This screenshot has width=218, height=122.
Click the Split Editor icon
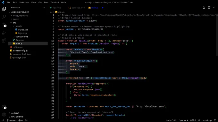pos(209,8)
